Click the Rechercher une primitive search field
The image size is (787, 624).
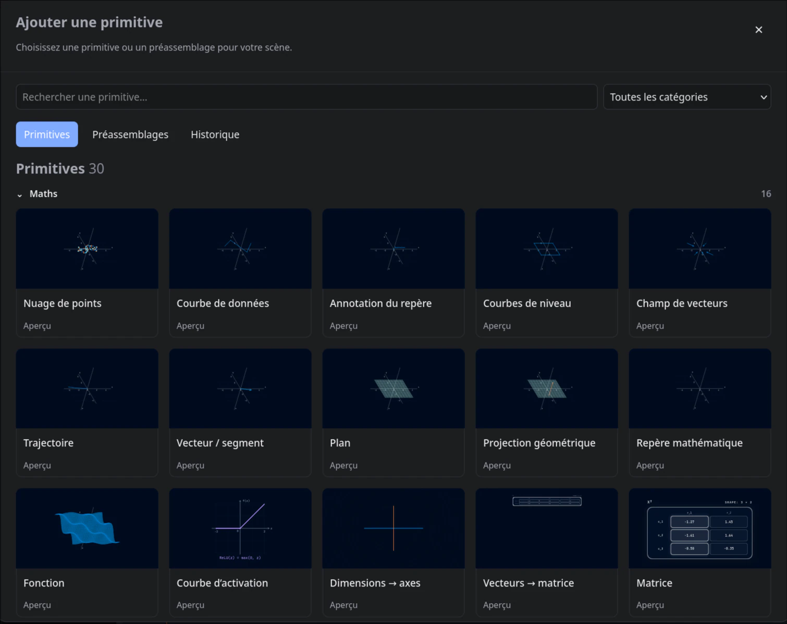[x=306, y=97]
